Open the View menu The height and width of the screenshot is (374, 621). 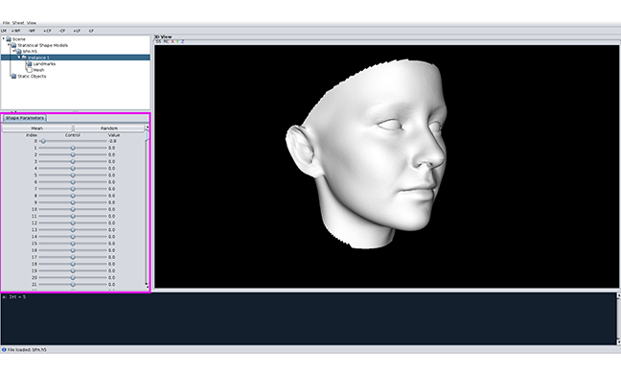coord(32,23)
